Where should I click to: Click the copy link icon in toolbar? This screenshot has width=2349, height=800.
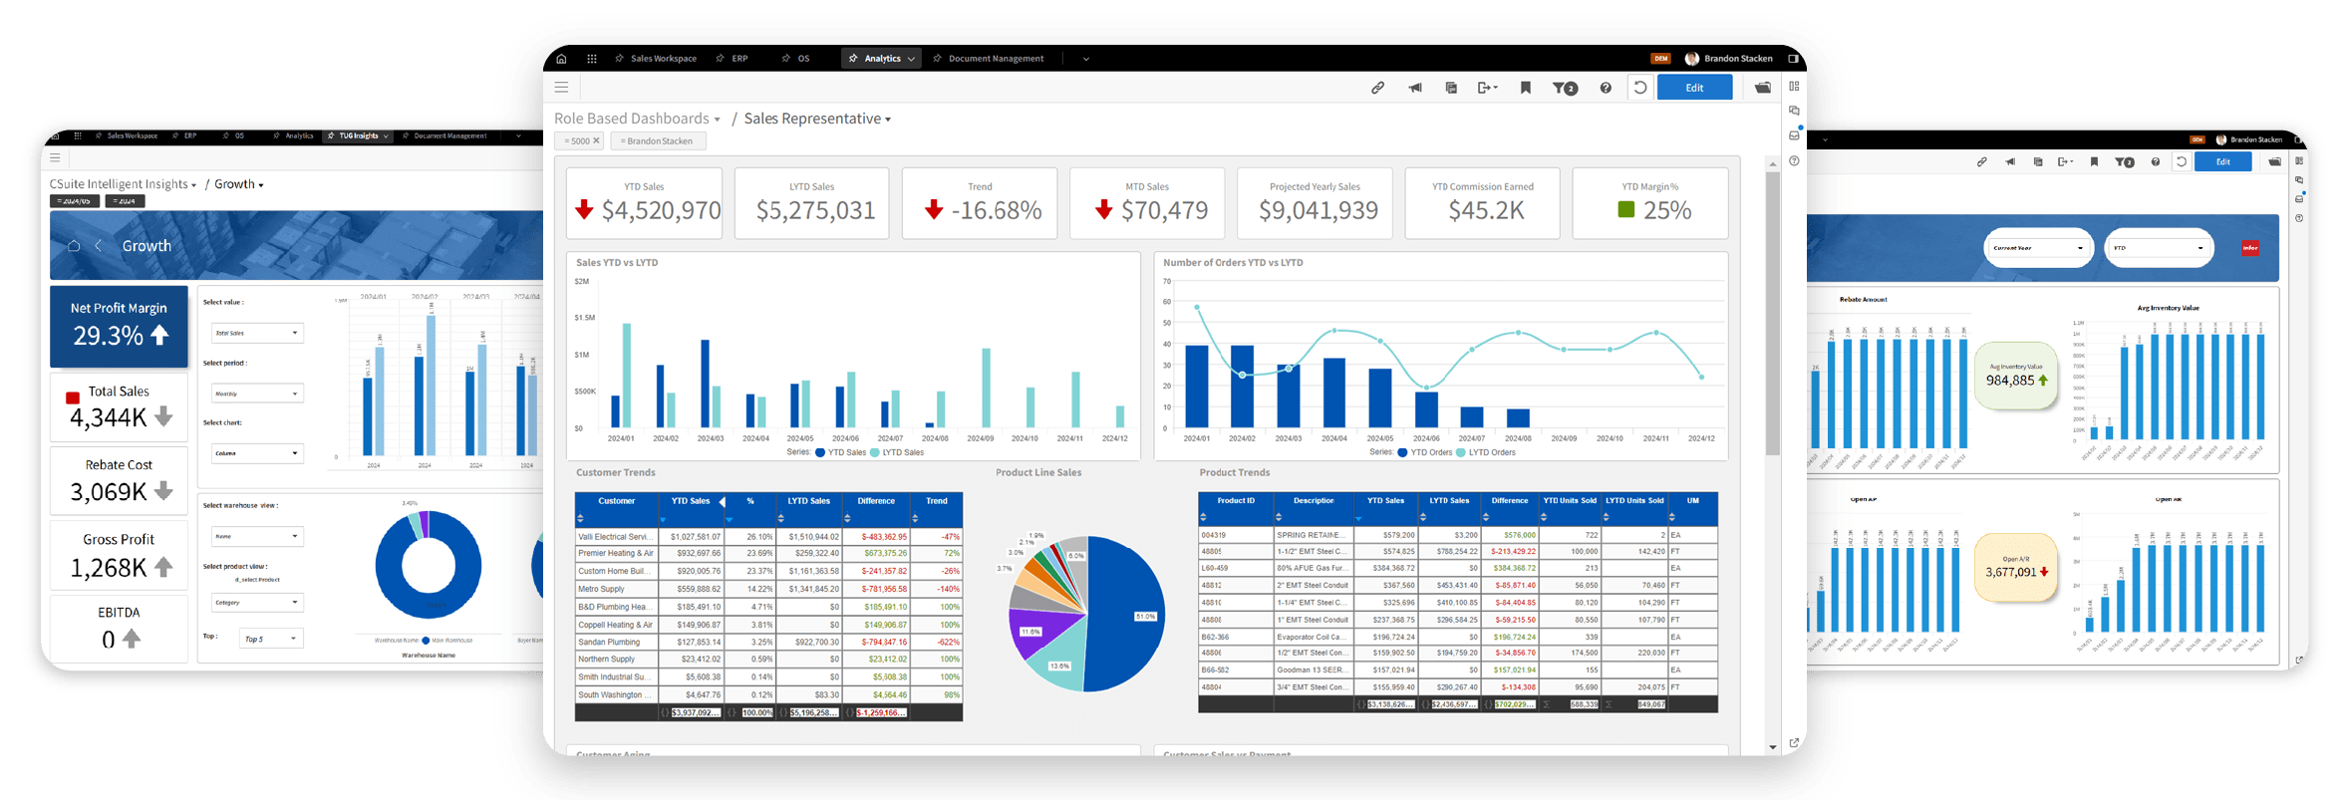pos(1377,88)
